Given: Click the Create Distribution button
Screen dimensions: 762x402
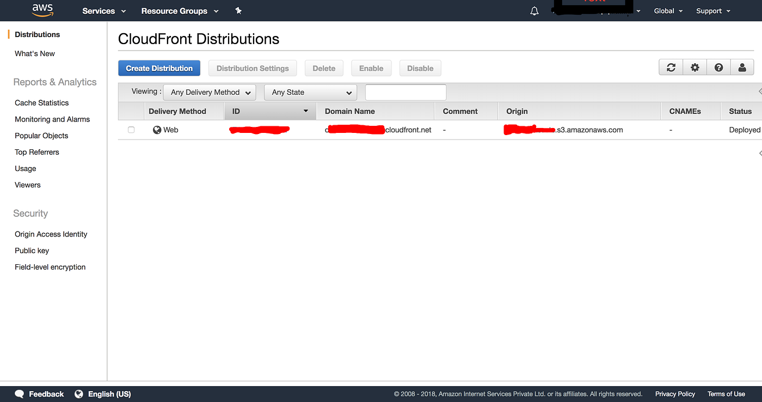Looking at the screenshot, I should click(x=159, y=68).
